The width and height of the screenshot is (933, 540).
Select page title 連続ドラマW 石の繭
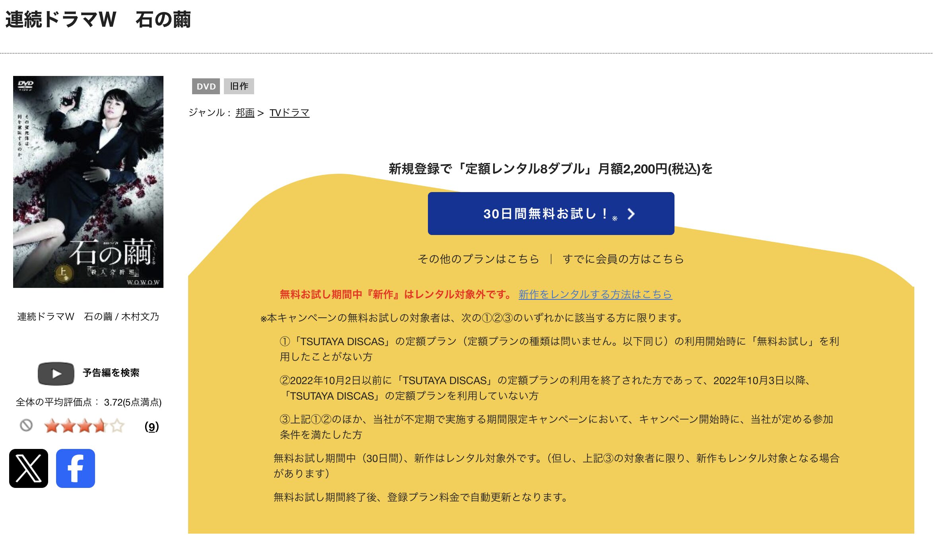pyautogui.click(x=98, y=19)
